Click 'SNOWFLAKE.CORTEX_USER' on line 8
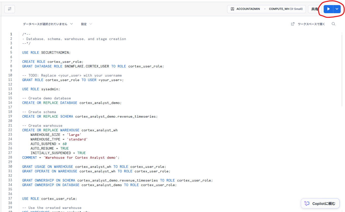345x212 pixels. [87, 66]
